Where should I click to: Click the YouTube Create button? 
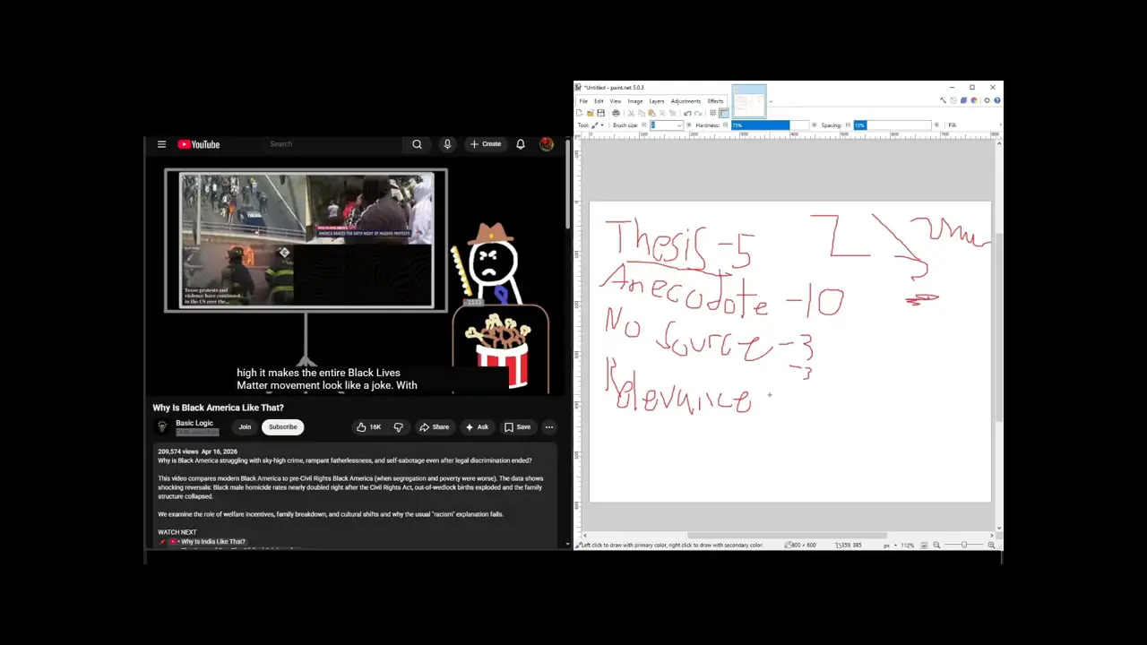coord(486,144)
